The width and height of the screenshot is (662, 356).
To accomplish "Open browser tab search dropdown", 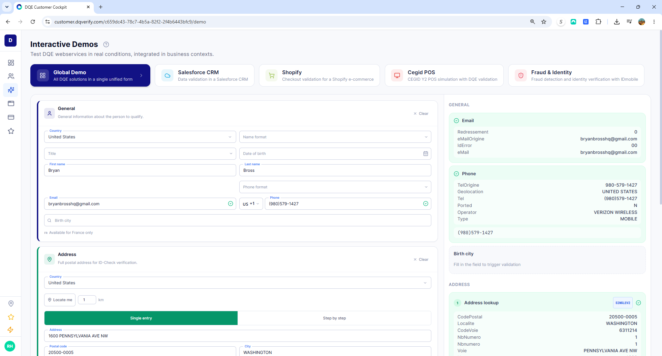I will coord(7,7).
